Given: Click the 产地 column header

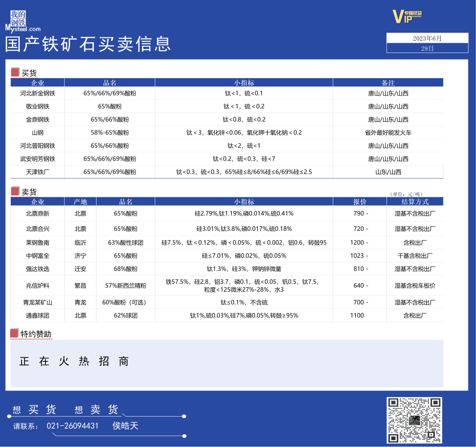Looking at the screenshot, I should (80, 202).
